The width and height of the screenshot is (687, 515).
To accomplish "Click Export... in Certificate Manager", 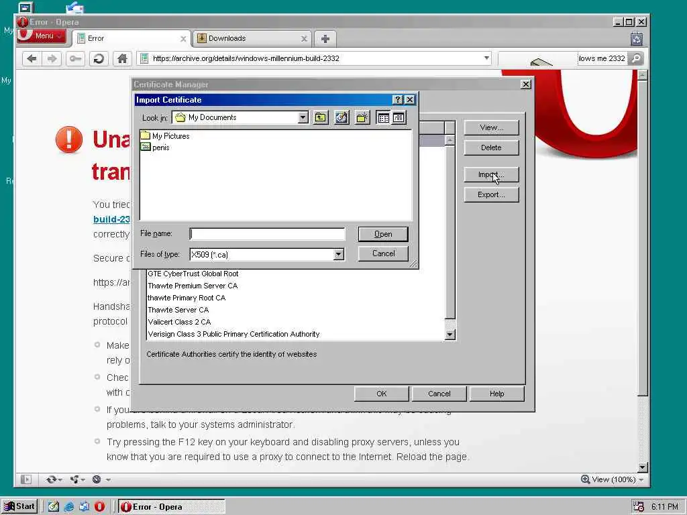I will [x=491, y=194].
